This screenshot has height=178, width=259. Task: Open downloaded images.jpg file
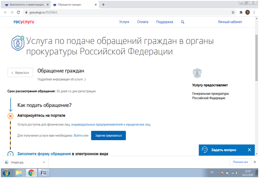coord(17,162)
